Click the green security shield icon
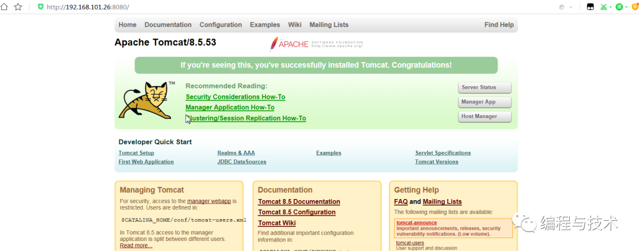Screen dimensions: 639x251 tap(40, 7)
